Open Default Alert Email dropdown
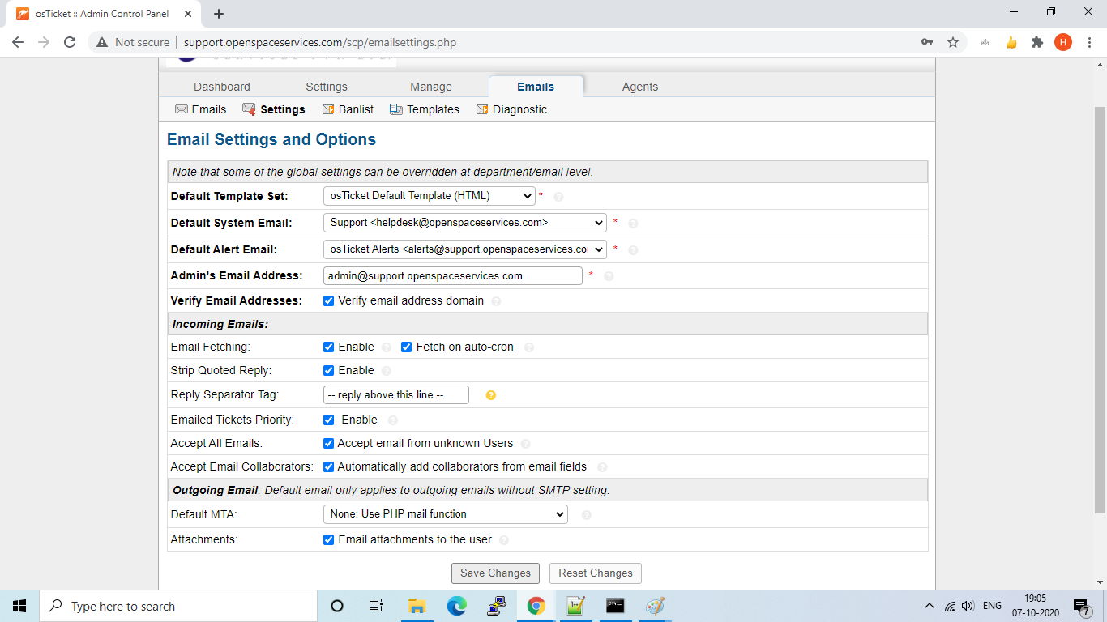 coord(464,249)
